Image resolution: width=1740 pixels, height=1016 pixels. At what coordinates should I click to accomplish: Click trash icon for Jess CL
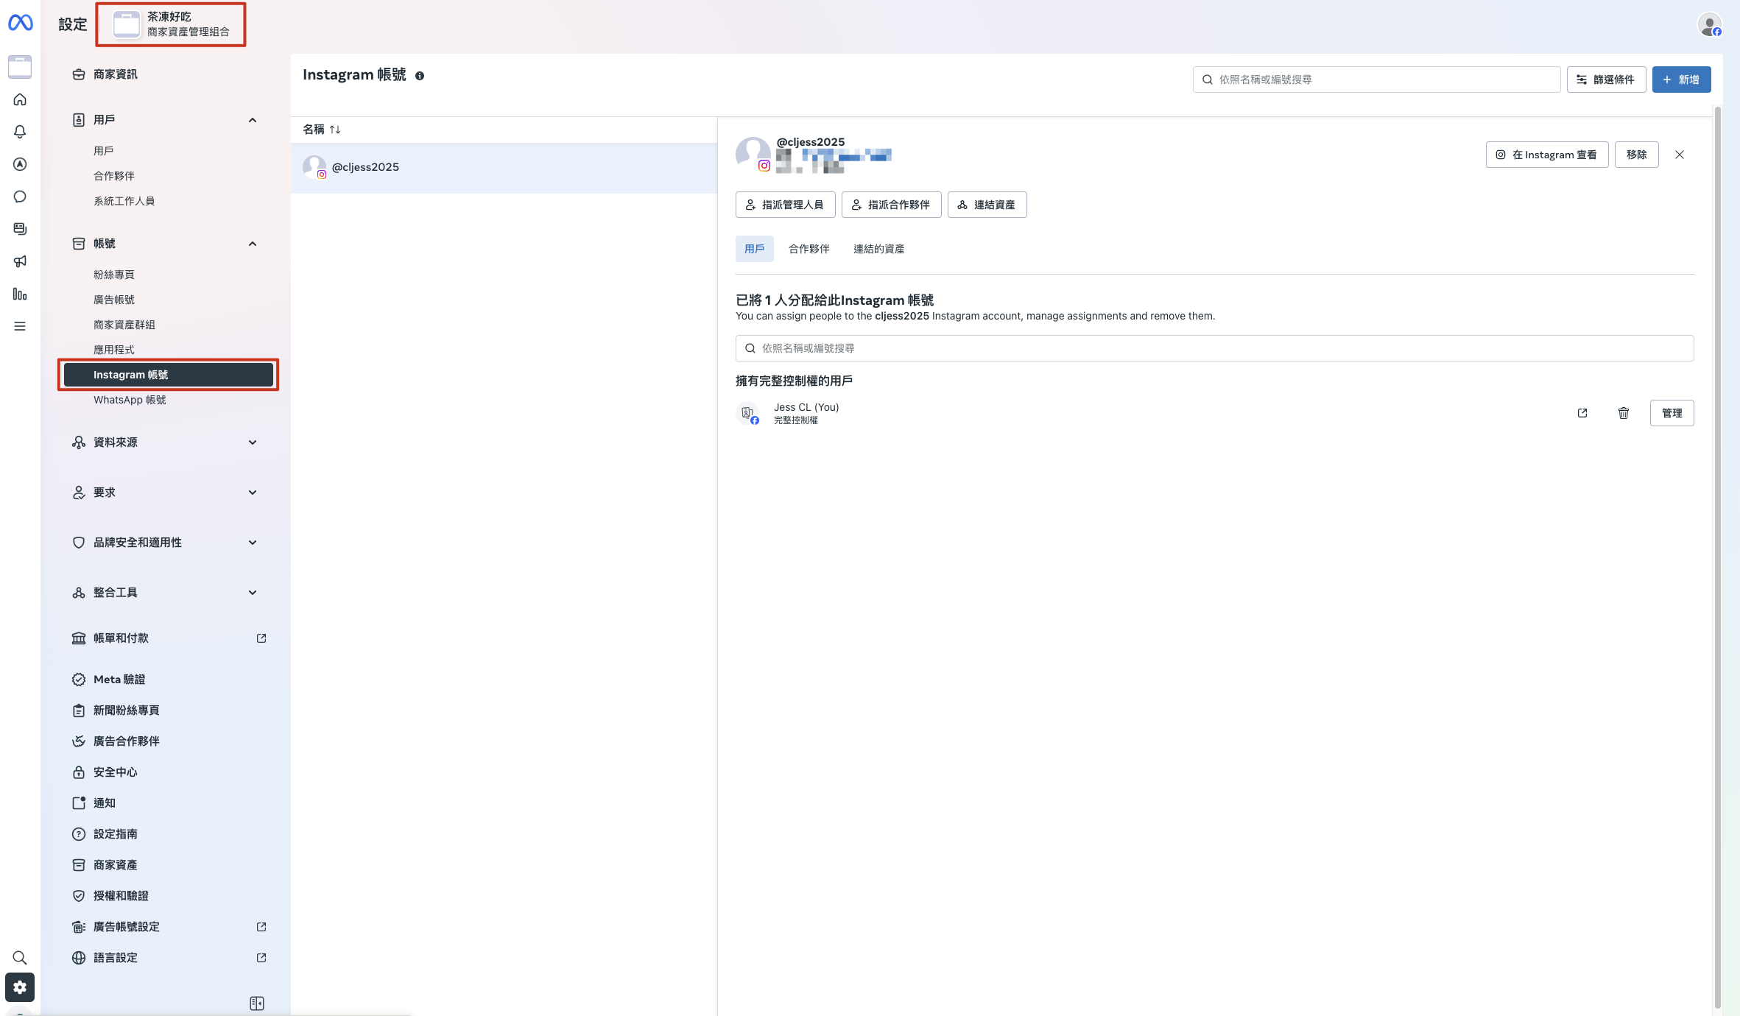coord(1624,413)
